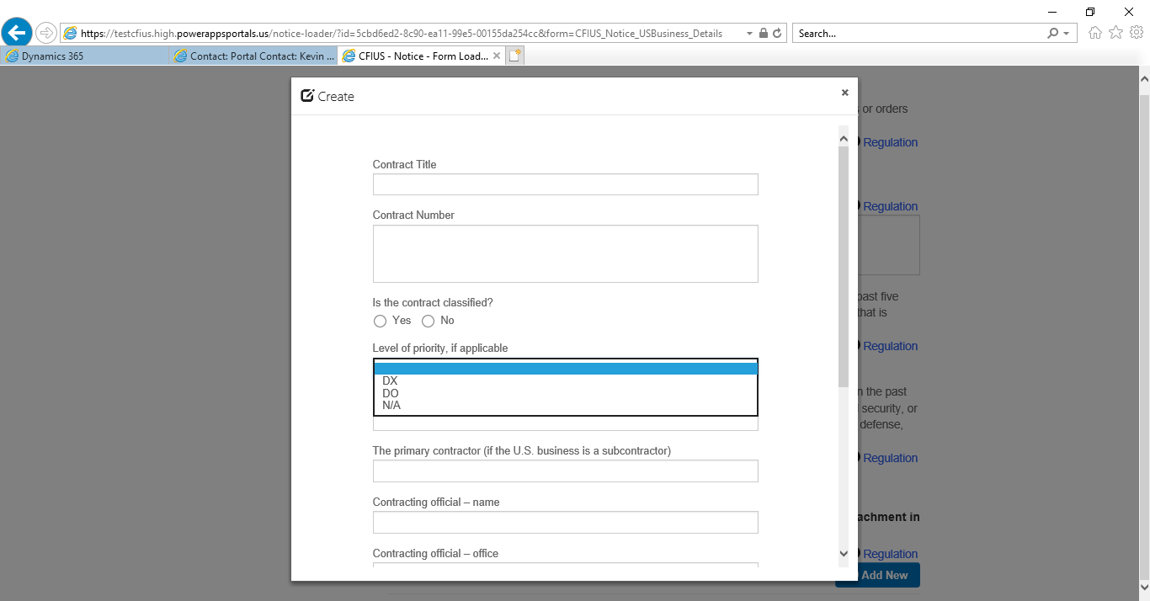This screenshot has height=601, width=1150.
Task: Choose N/A priority level option
Action: pos(391,406)
